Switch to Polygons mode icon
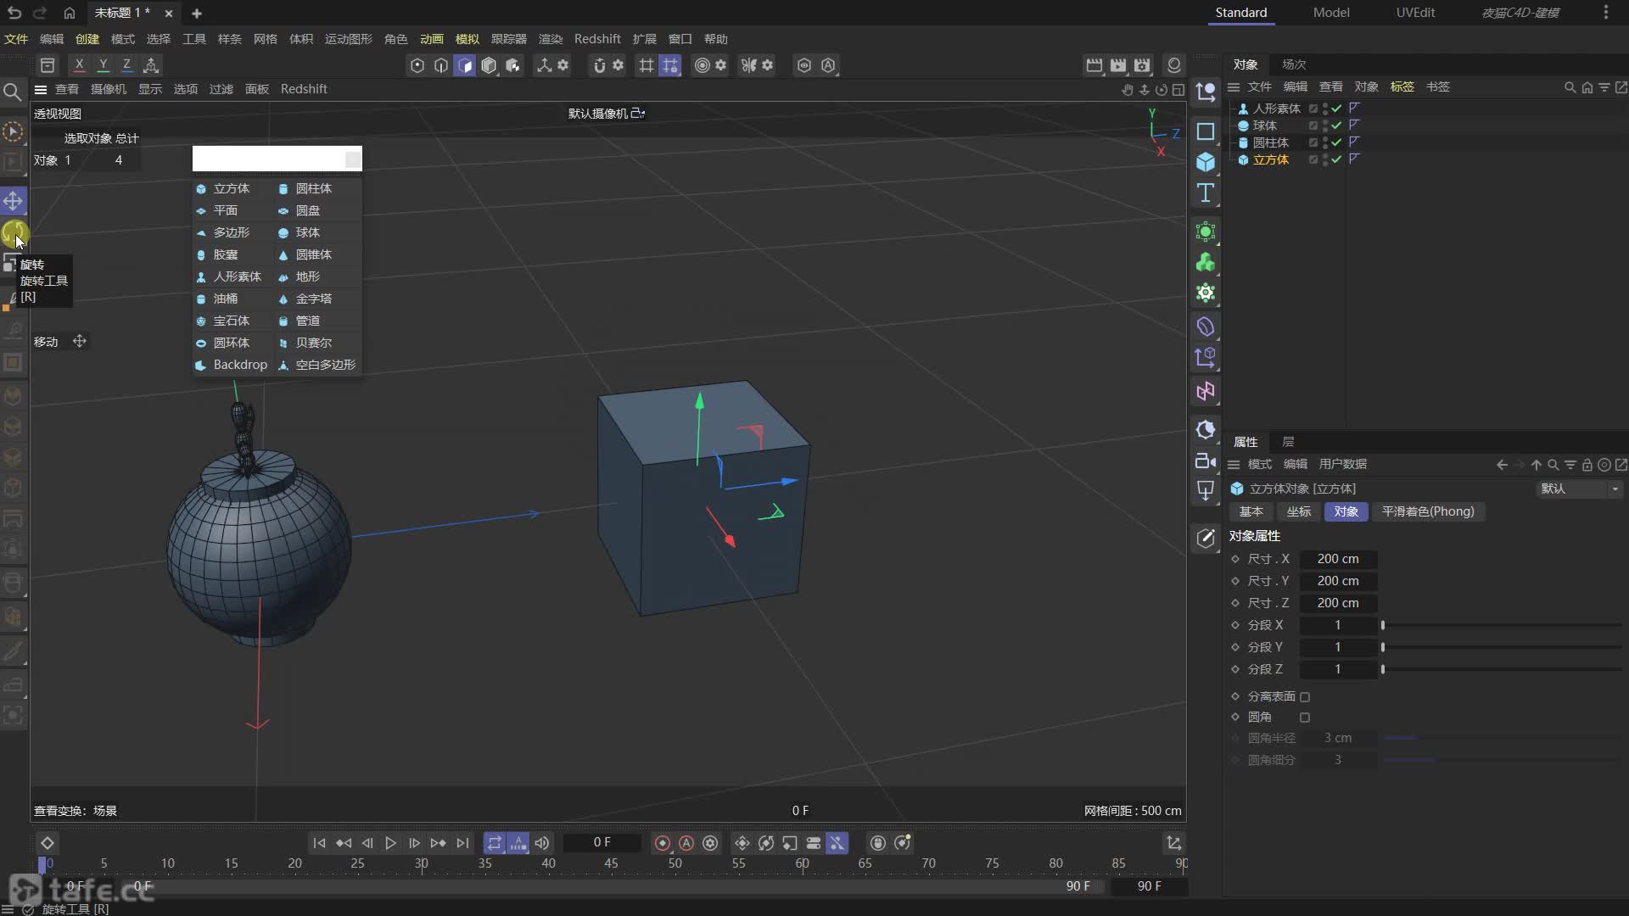The image size is (1629, 916). 465,65
